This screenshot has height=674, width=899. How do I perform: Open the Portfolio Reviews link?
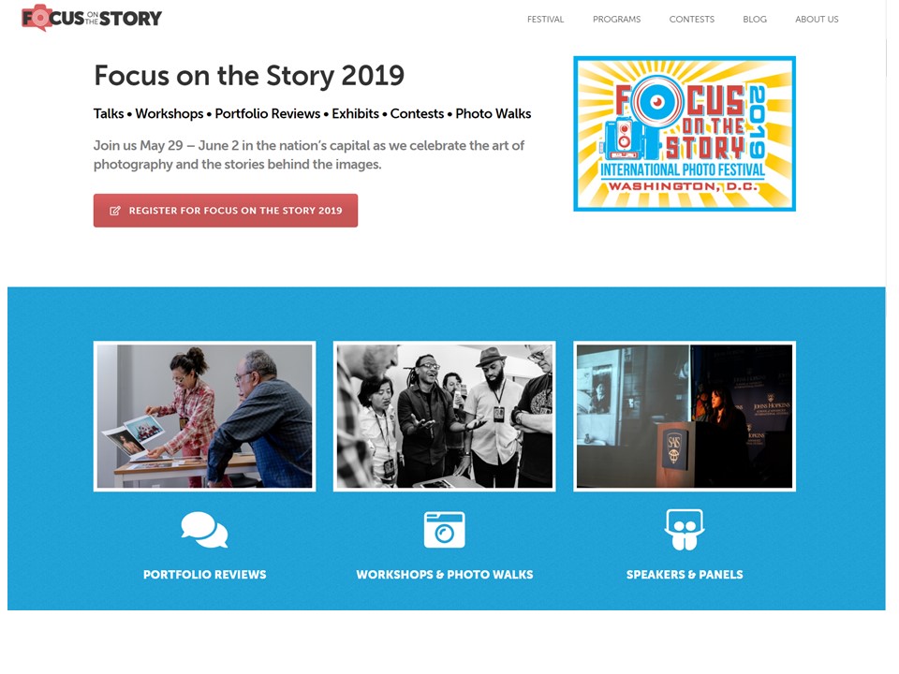tap(205, 574)
